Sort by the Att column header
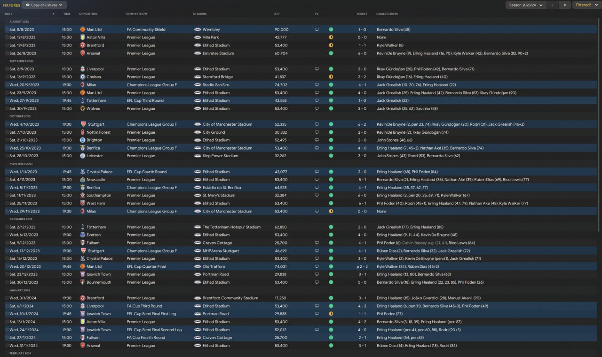The width and height of the screenshot is (602, 357). (x=277, y=14)
